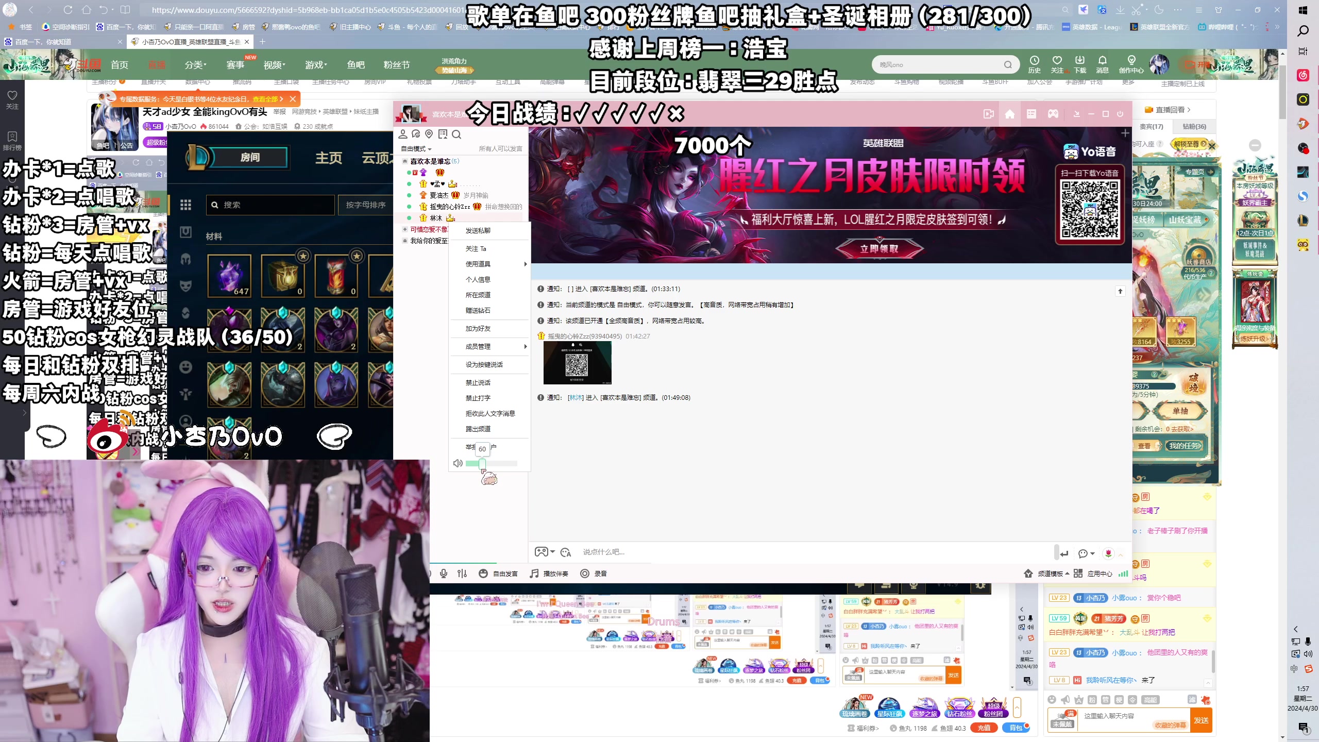
Task: Click the video broadcast icon in voice window
Action: (988, 114)
